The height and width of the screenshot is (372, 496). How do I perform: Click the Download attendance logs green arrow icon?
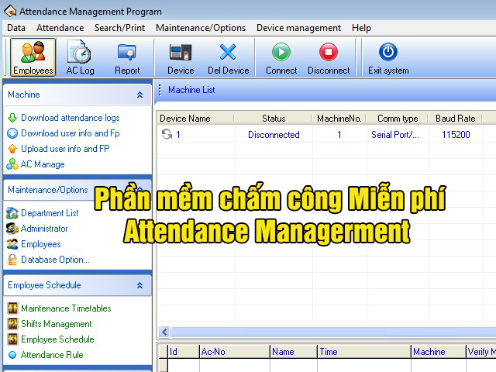click(x=12, y=118)
